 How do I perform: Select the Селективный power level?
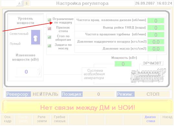pyautogui.click(x=19, y=34)
